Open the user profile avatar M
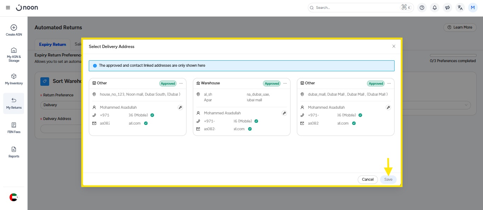483x210 pixels. coord(473,7)
